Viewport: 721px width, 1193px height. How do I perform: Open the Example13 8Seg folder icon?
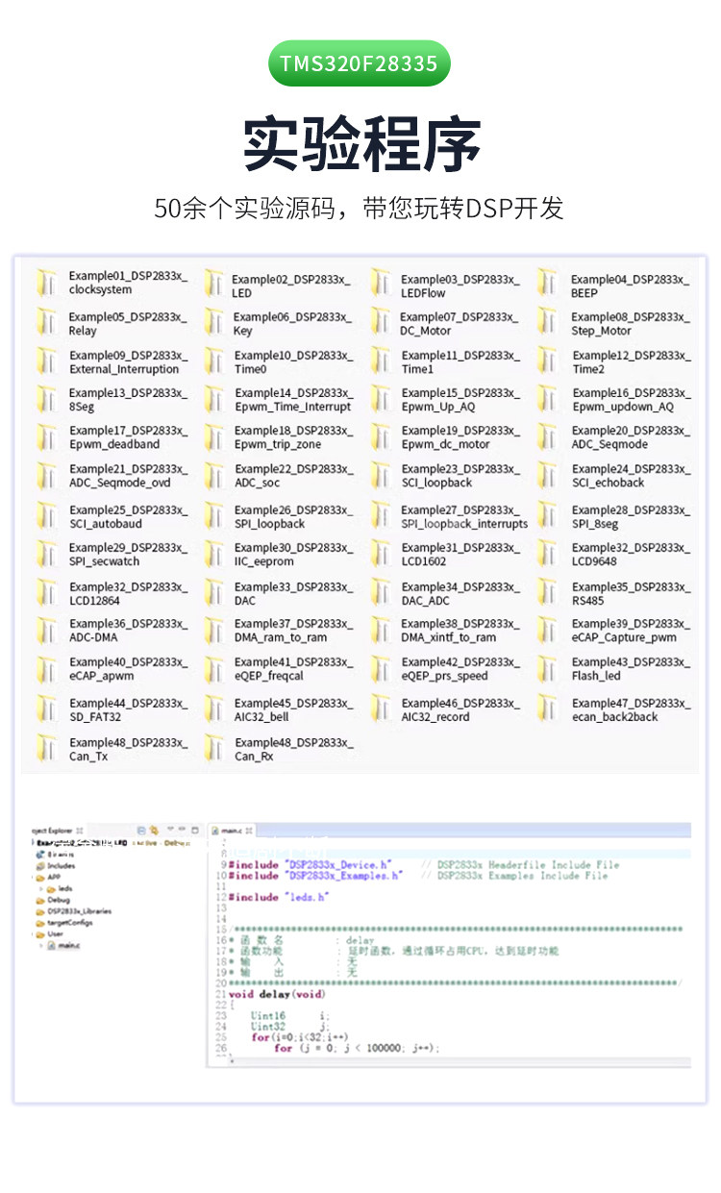point(46,398)
